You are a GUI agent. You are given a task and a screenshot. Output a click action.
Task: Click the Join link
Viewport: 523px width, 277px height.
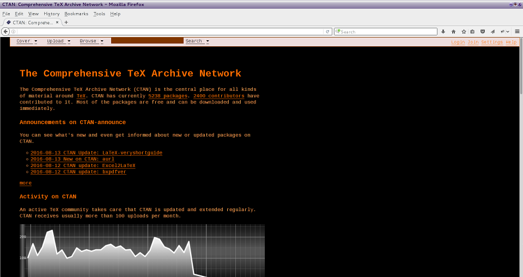click(x=473, y=42)
